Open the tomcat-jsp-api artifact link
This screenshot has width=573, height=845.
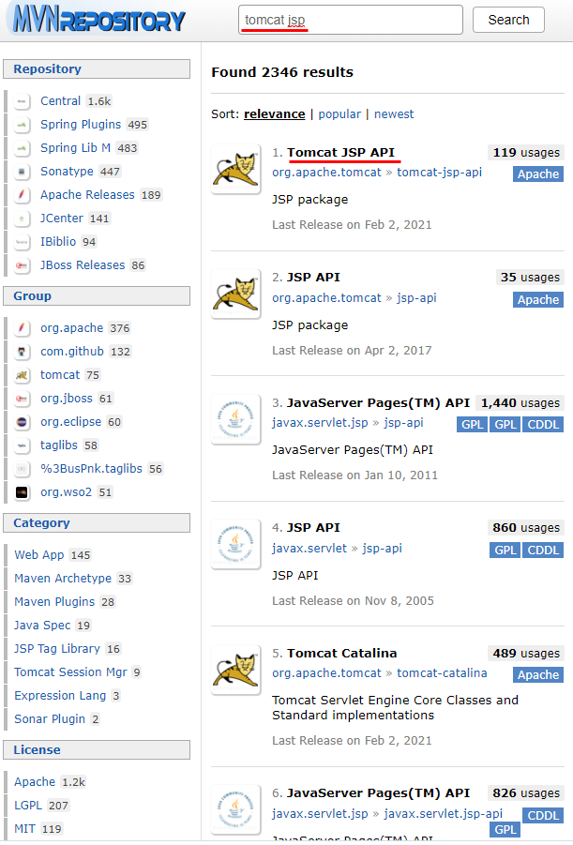point(439,173)
